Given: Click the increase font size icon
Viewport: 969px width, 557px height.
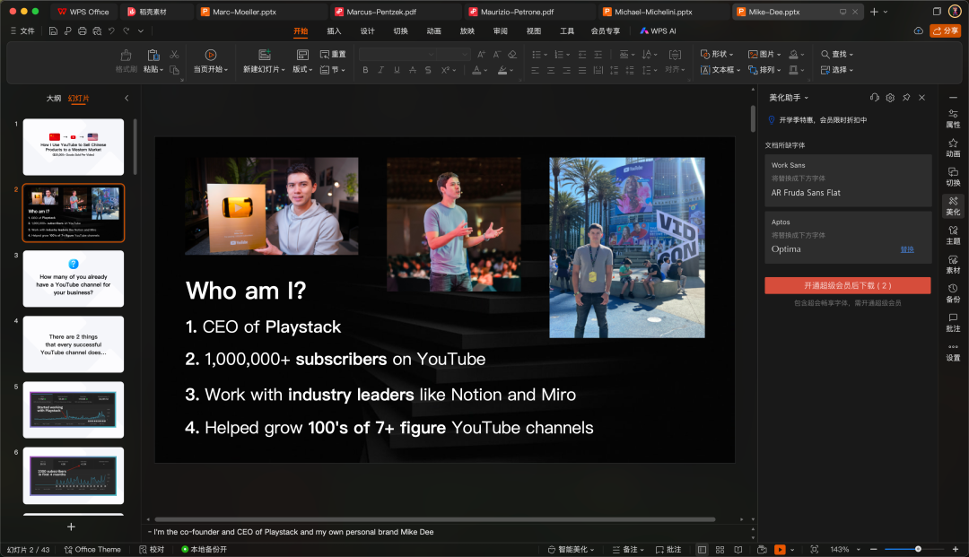Looking at the screenshot, I should (482, 55).
